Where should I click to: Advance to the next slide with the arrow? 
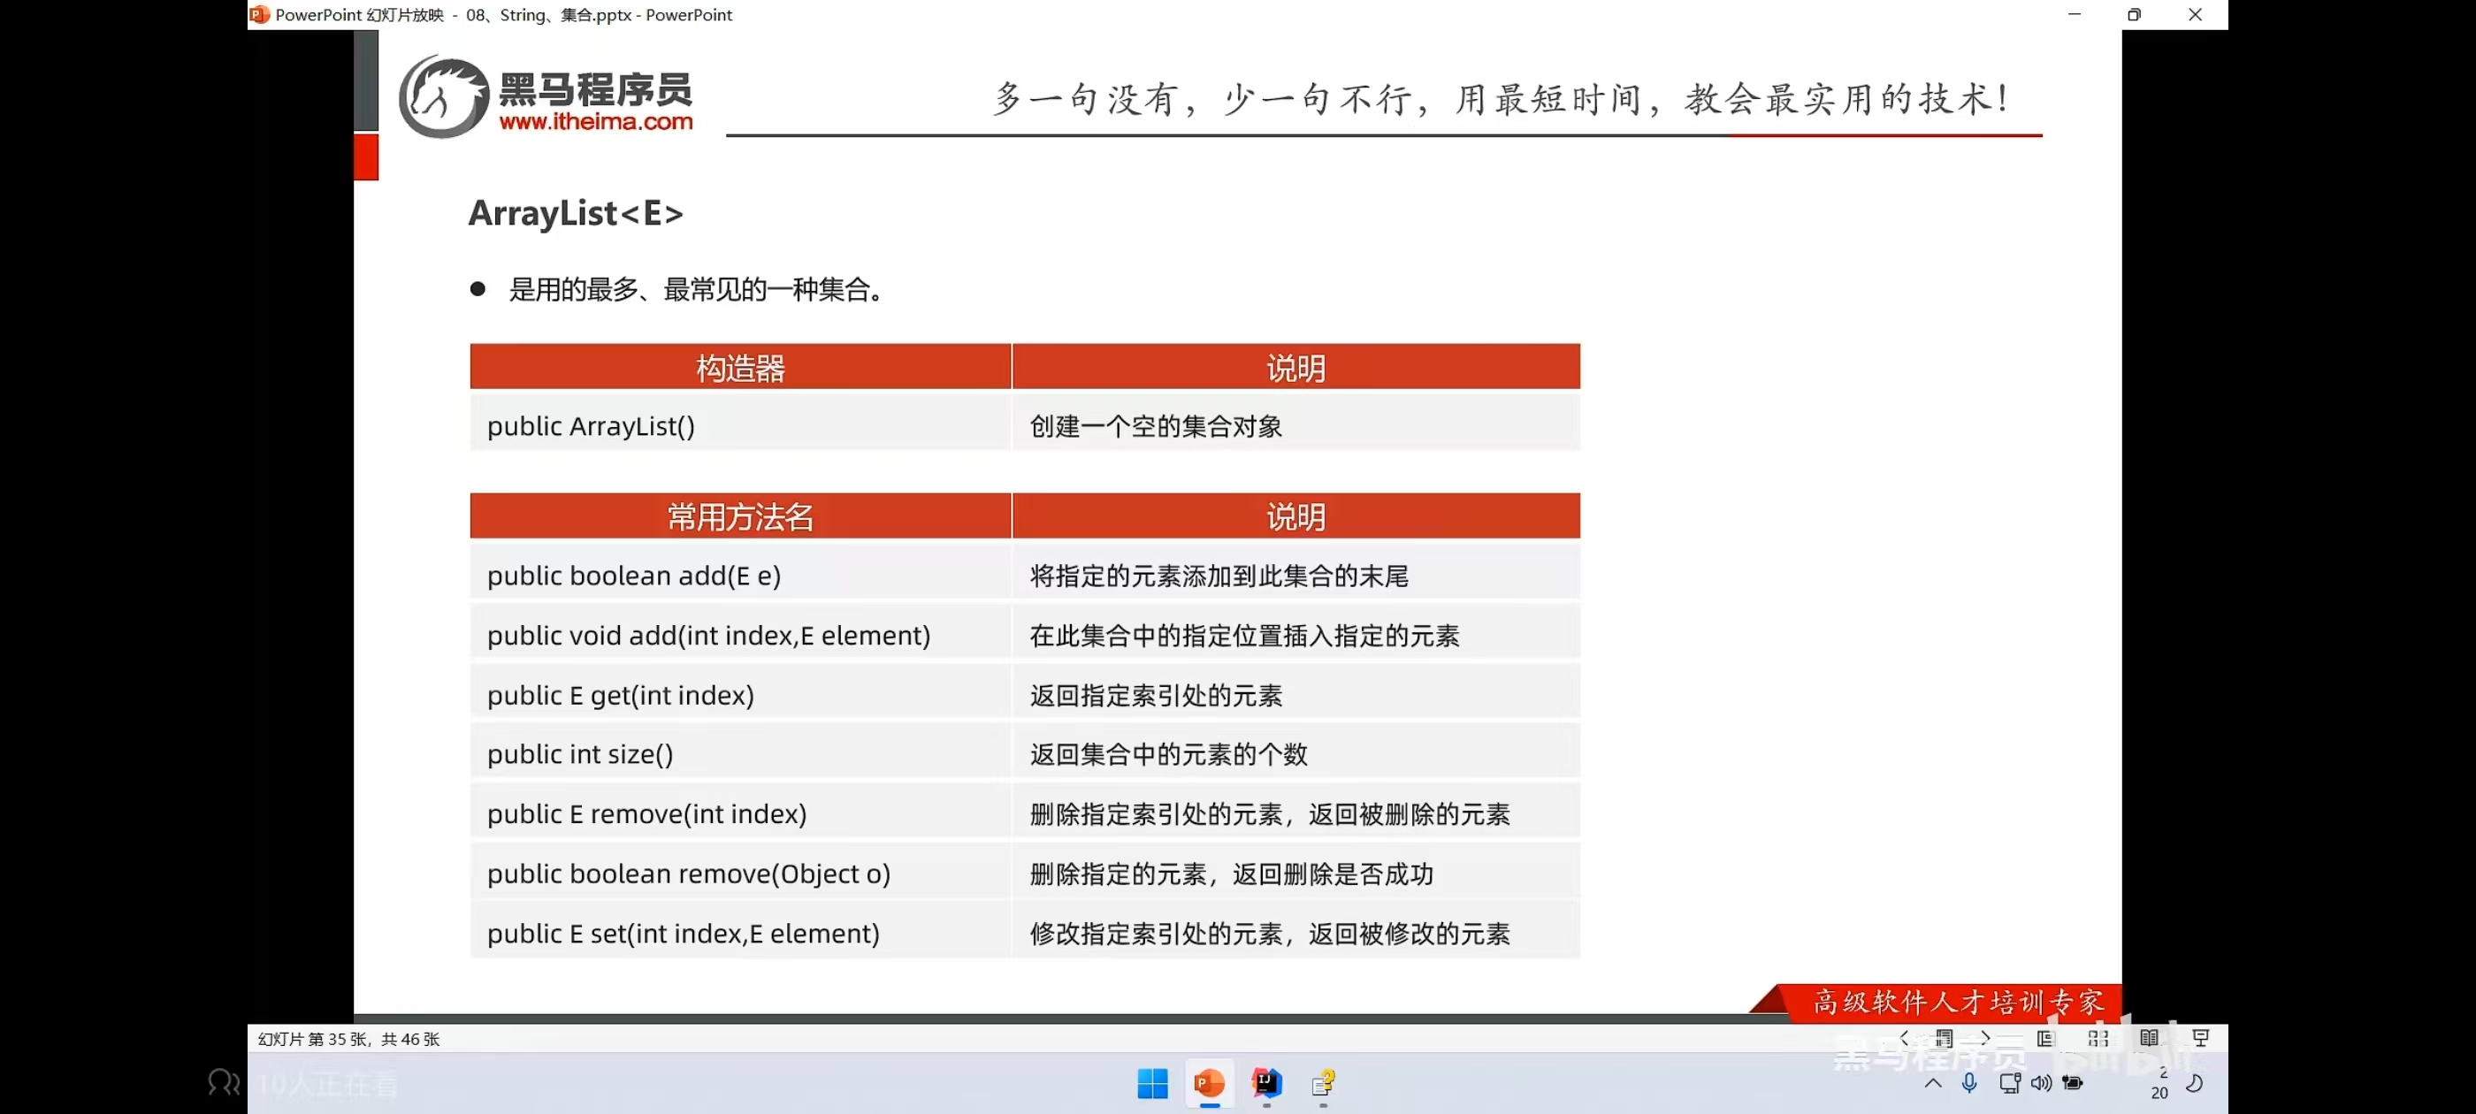coord(1987,1039)
